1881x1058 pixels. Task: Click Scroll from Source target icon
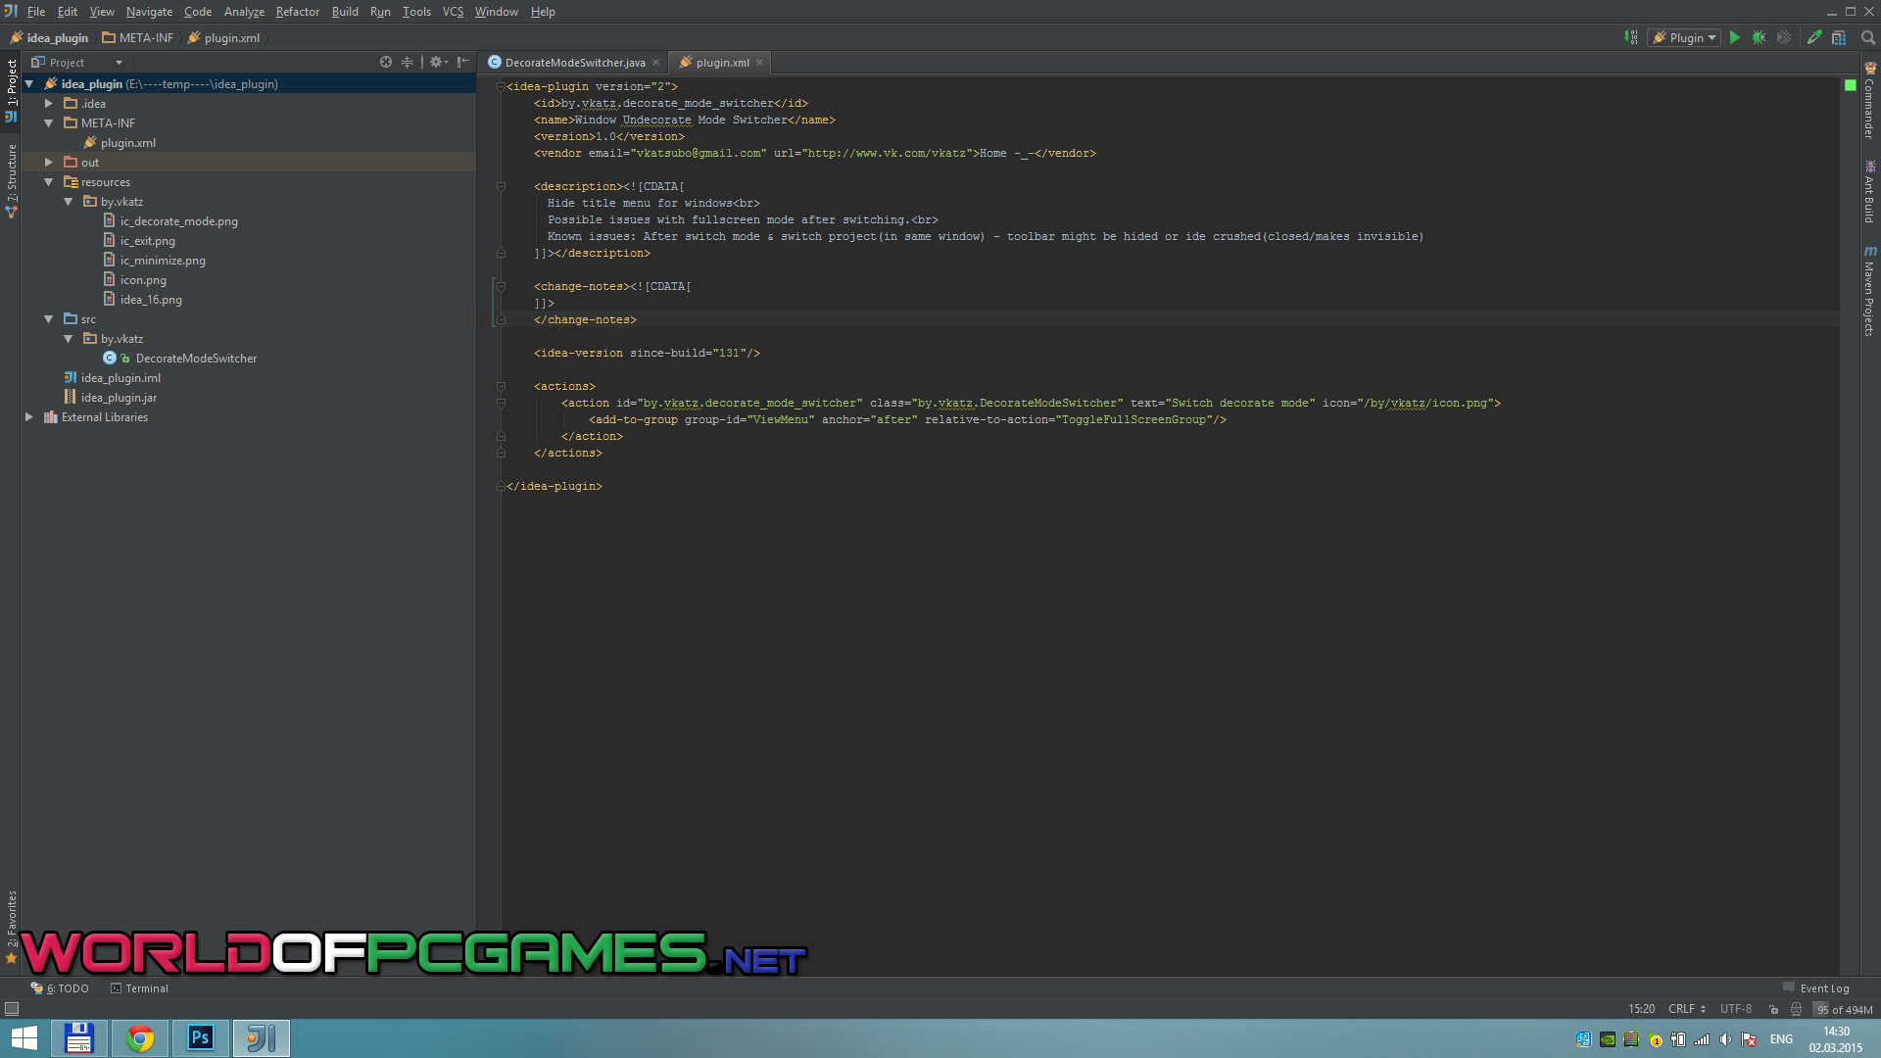point(386,62)
